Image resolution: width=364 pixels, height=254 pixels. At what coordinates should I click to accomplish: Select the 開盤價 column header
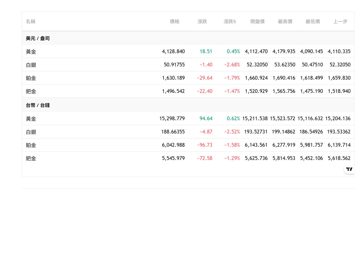click(x=257, y=21)
